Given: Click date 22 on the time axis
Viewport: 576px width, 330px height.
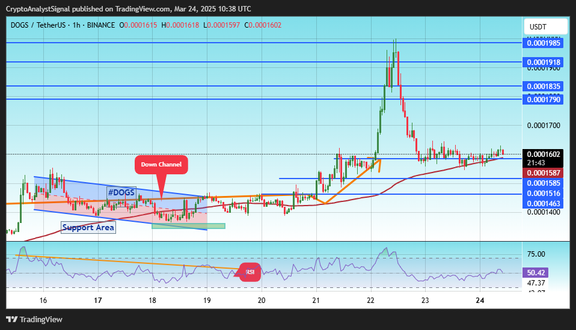Looking at the screenshot, I should coord(370,301).
